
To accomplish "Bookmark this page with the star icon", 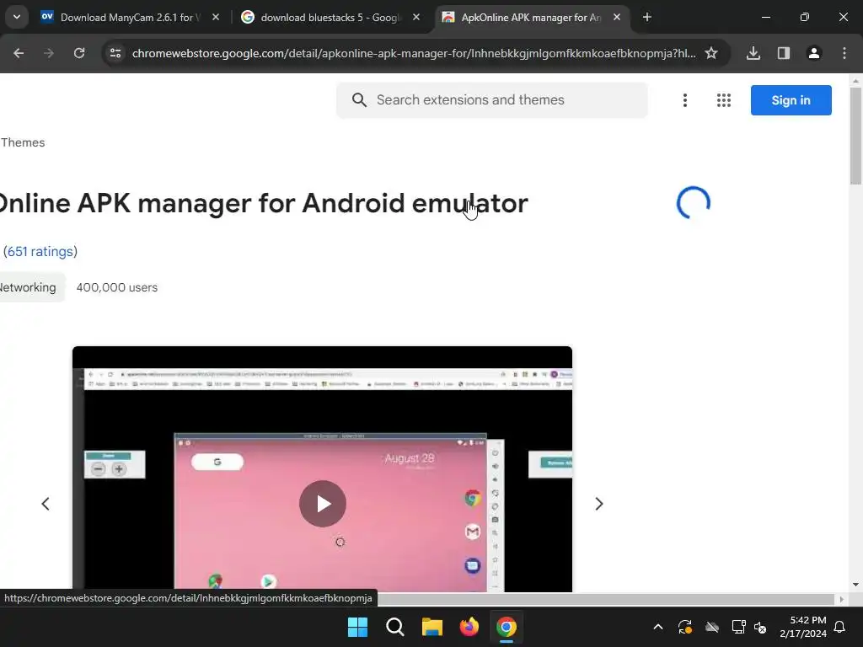I will 711,53.
